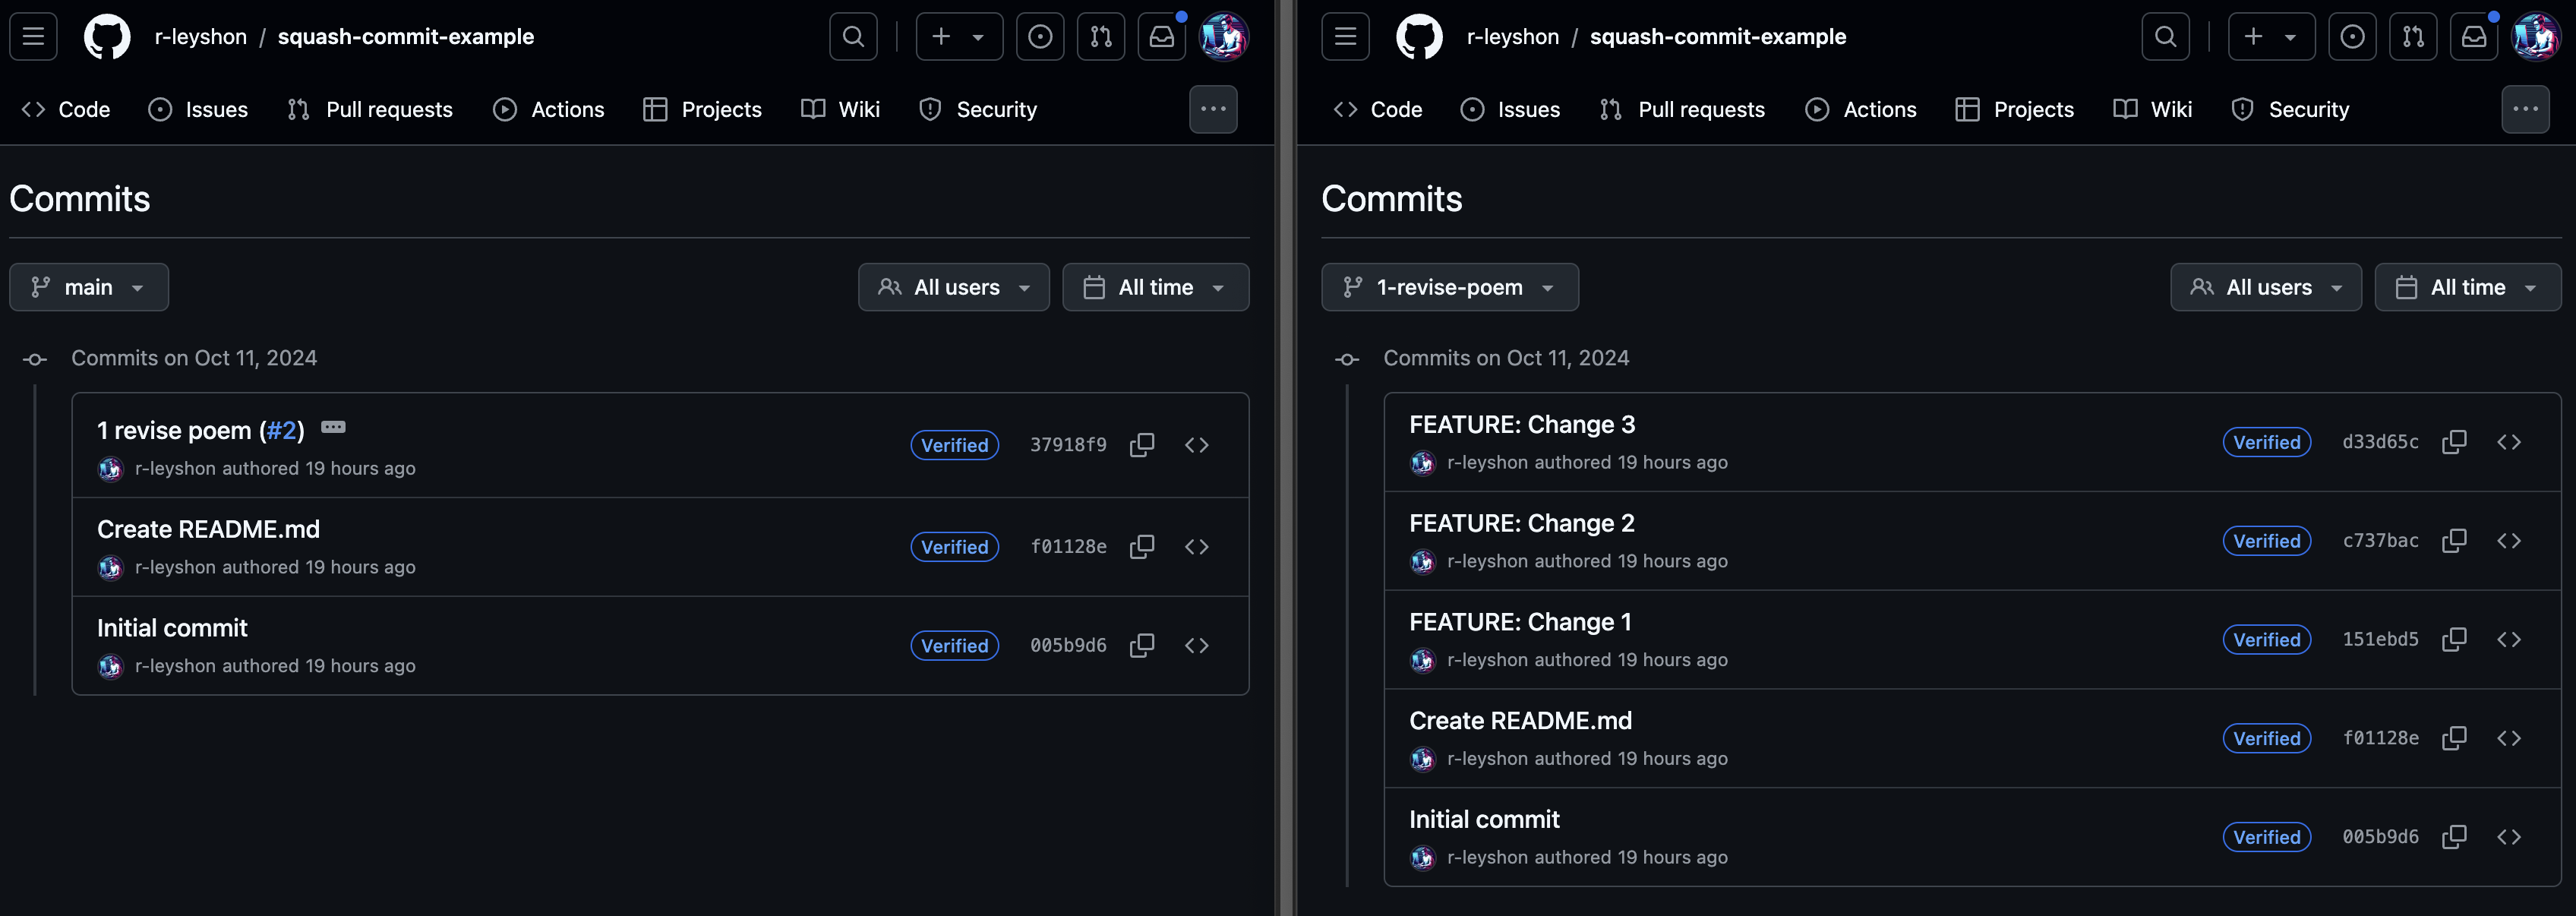Copy SHA for commit 37918f9

pyautogui.click(x=1141, y=445)
